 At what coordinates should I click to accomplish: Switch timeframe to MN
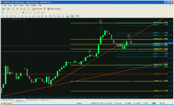33,16
